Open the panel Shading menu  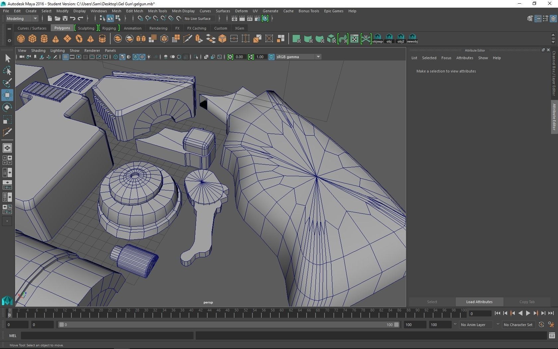38,51
